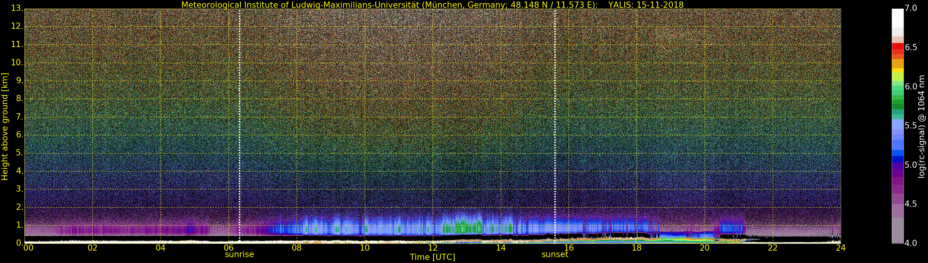This screenshot has width=928, height=263.
Task: Click the height axis tick label '1'
Action: coord(19,225)
